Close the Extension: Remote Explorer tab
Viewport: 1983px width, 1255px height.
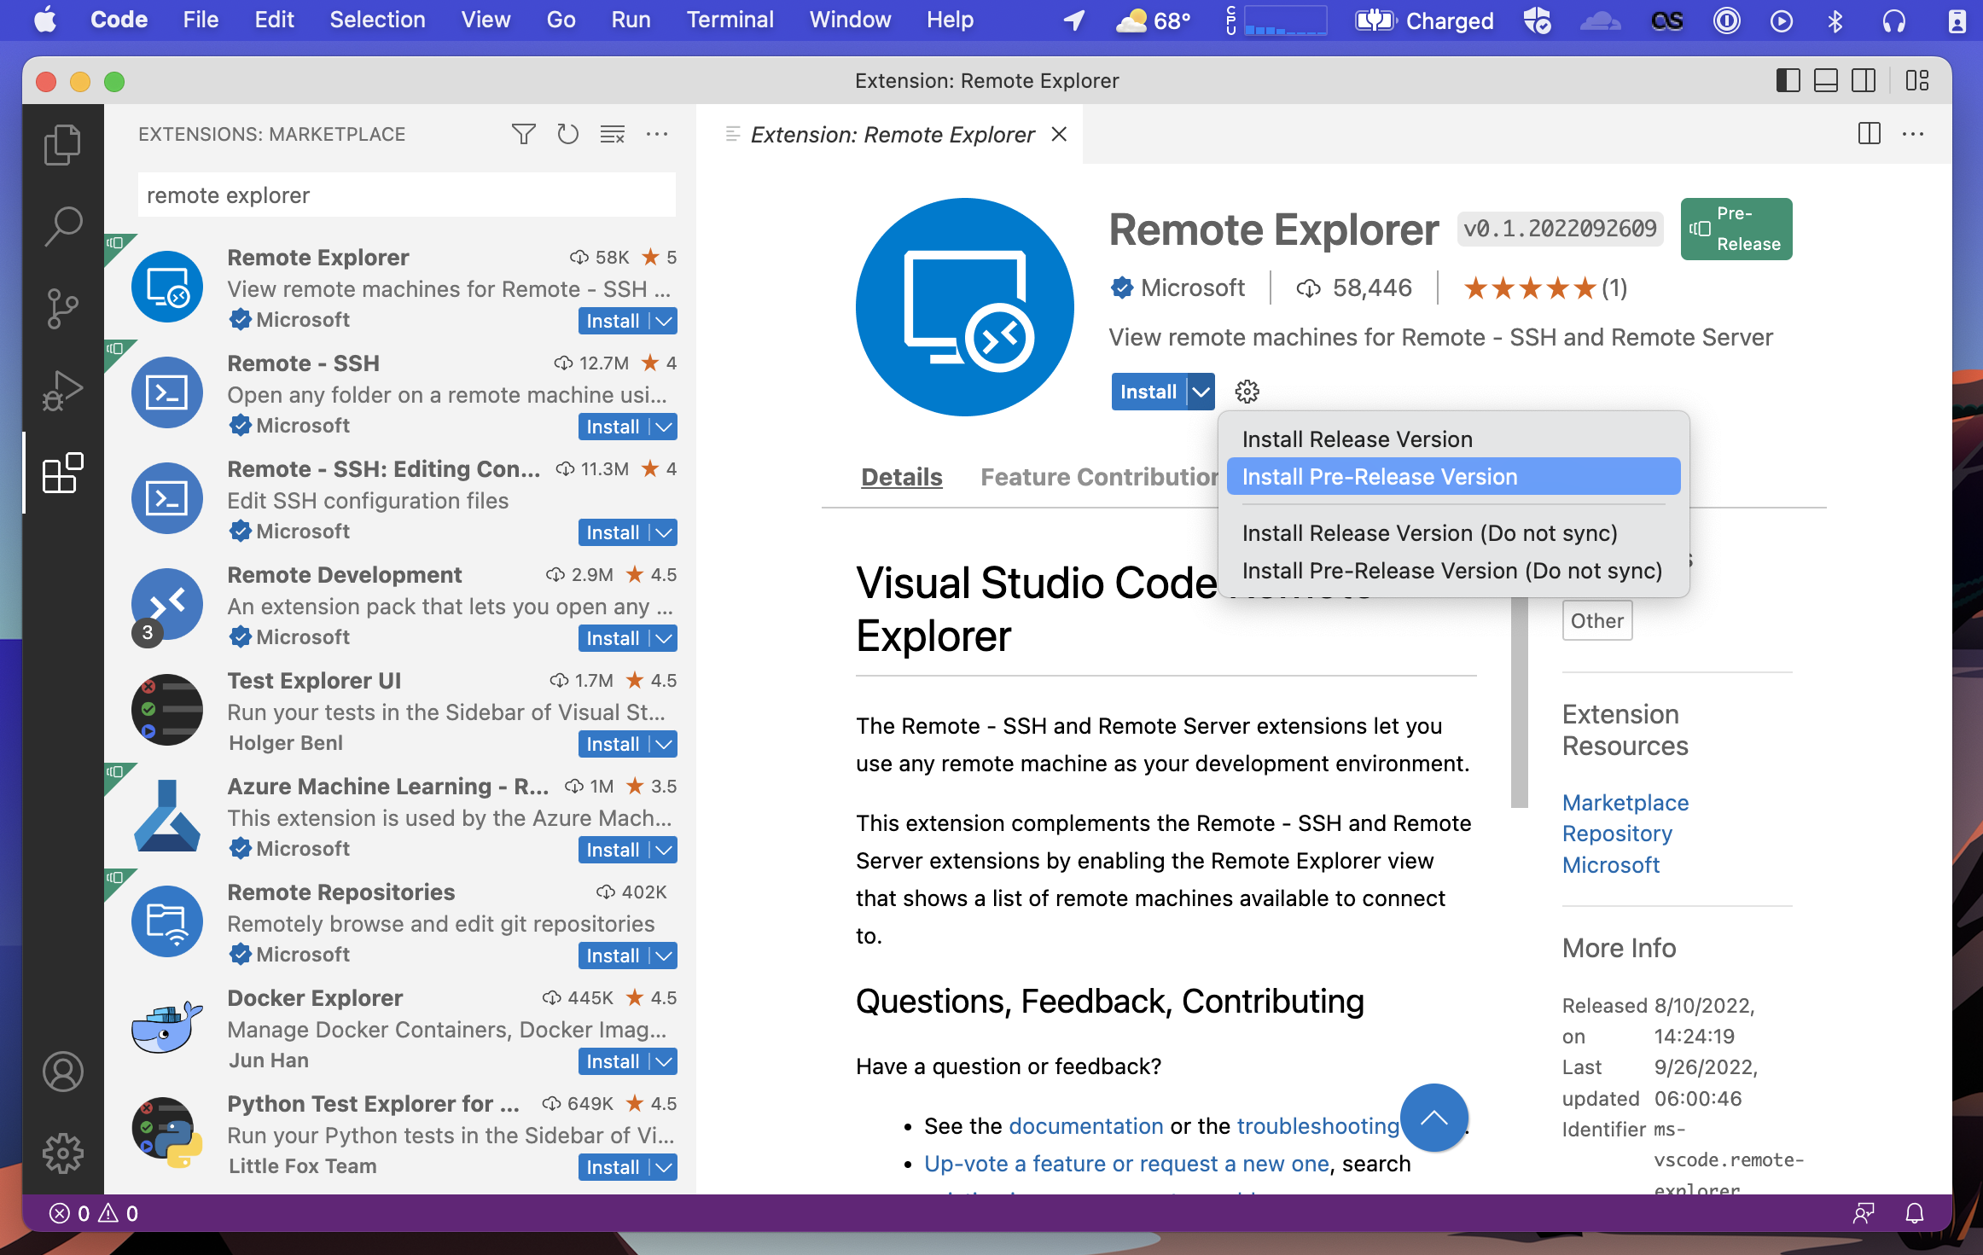[x=1059, y=134]
